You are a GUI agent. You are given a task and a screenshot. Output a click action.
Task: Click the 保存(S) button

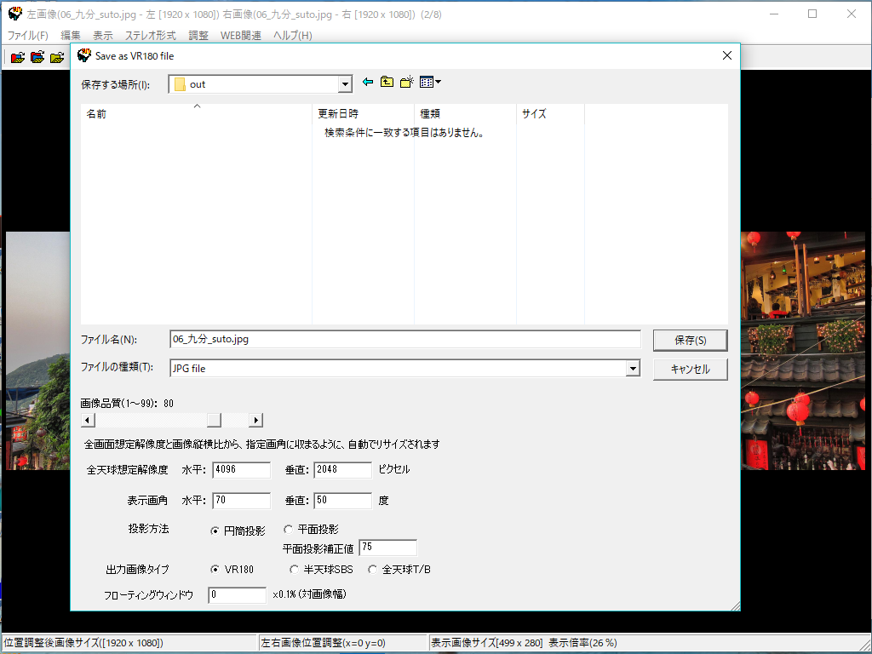pyautogui.click(x=690, y=341)
